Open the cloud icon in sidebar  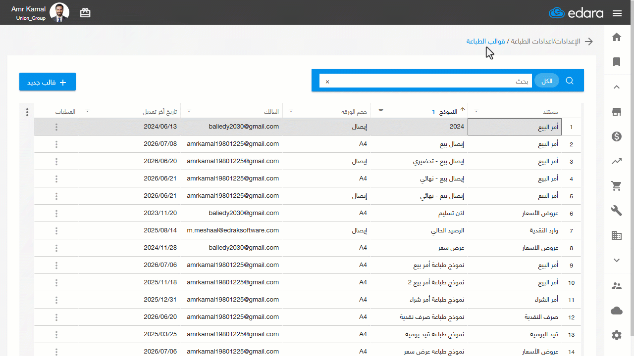tap(617, 311)
